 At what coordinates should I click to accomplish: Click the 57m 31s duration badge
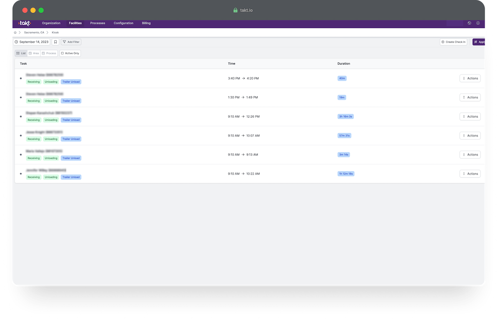[344, 135]
